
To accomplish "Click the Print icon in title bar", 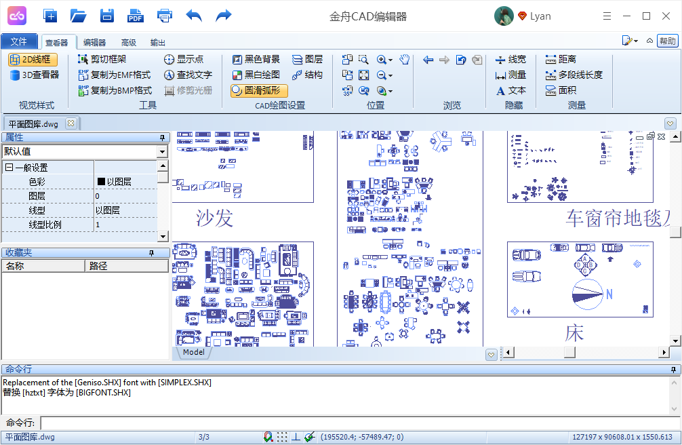I will click(164, 16).
